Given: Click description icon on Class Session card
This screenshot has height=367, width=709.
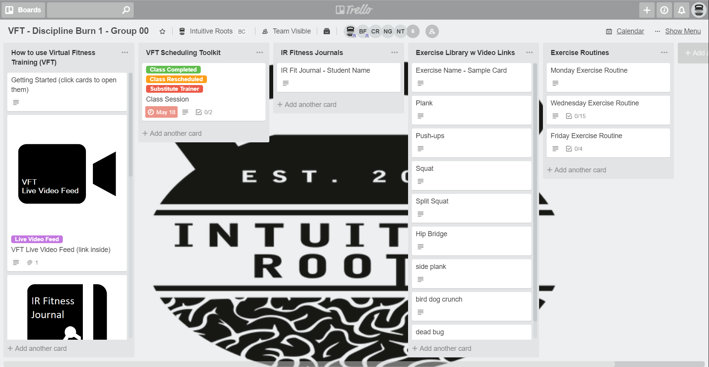Looking at the screenshot, I should [185, 112].
